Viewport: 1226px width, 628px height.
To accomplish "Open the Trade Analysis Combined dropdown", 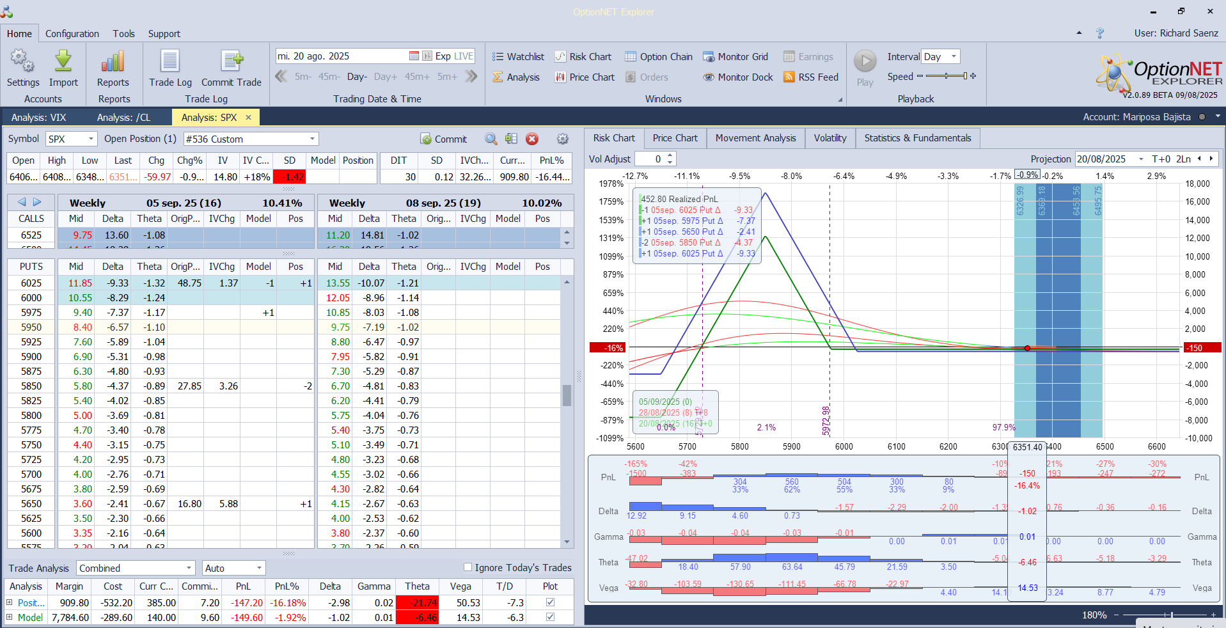I will click(189, 569).
